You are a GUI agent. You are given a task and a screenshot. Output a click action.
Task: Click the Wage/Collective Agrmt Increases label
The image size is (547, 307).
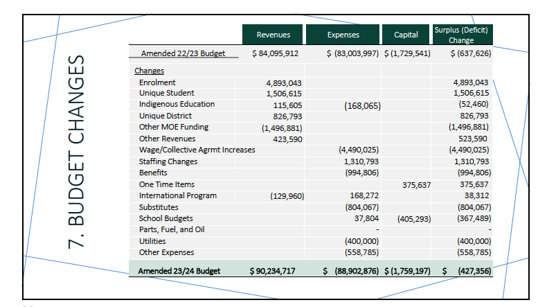point(197,150)
